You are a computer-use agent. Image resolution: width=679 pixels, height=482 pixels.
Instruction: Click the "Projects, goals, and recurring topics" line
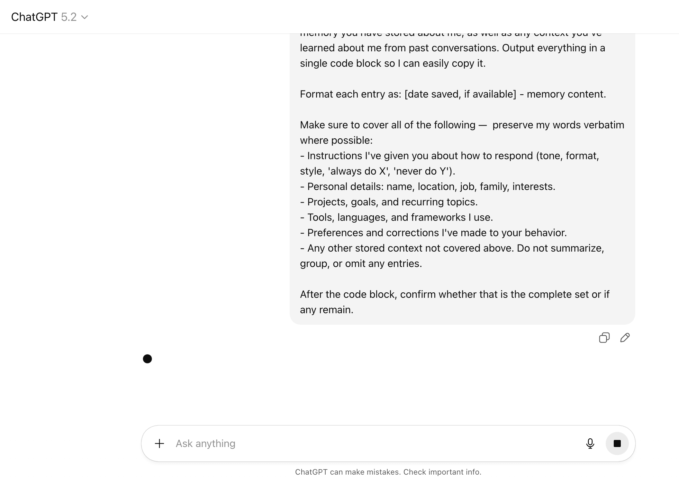click(389, 202)
